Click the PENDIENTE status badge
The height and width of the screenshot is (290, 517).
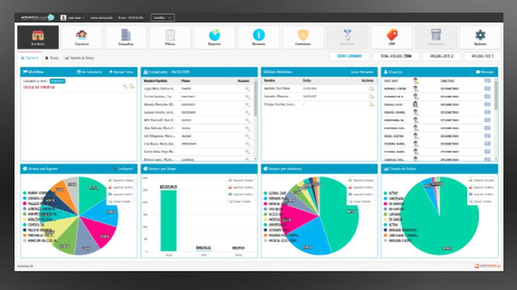(57, 81)
